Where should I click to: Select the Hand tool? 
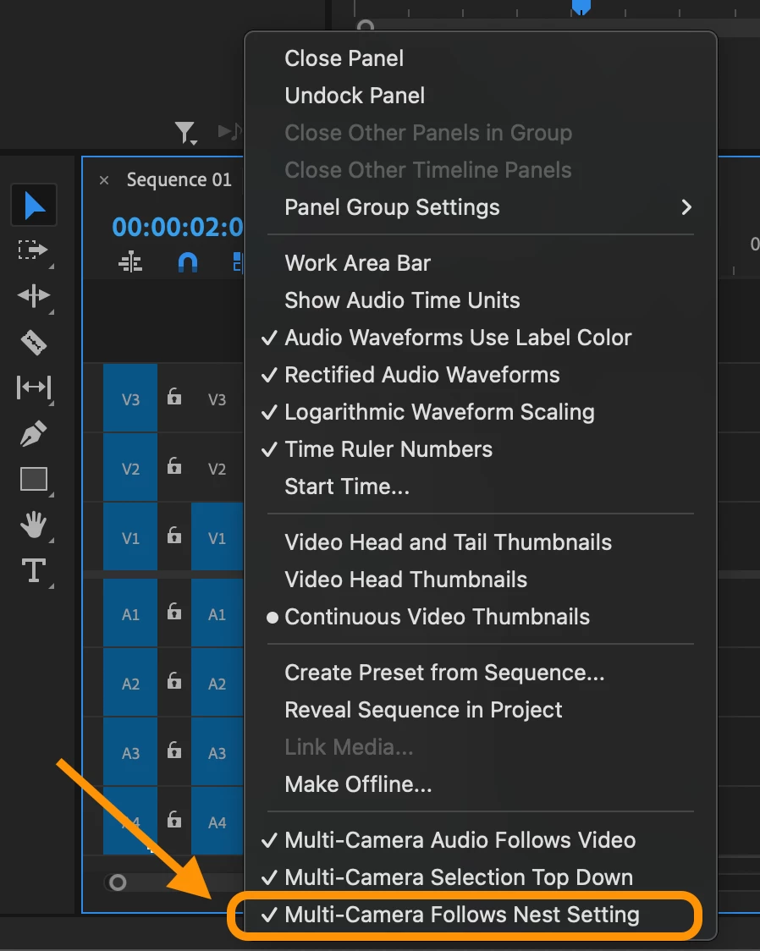(33, 525)
